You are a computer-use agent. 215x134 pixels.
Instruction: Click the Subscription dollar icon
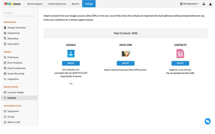tap(5, 44)
